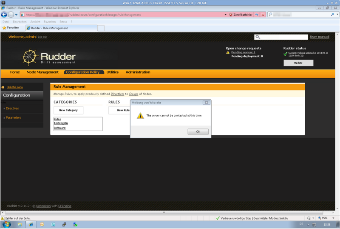The width and height of the screenshot is (340, 229).
Task: Open the Pending review: 1 link
Action: (243, 52)
